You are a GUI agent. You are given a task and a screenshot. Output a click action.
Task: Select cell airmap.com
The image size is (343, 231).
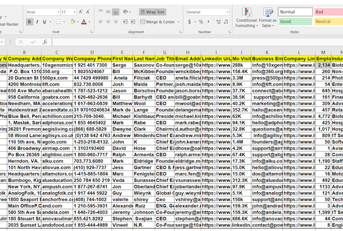[57, 148]
